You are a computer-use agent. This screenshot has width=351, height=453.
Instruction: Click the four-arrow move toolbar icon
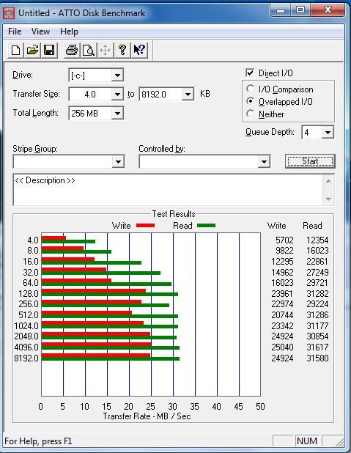pos(106,51)
